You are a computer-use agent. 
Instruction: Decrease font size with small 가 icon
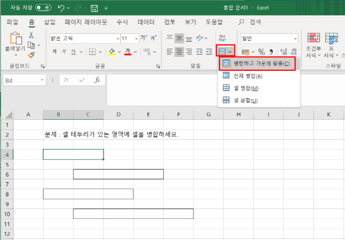pos(154,38)
